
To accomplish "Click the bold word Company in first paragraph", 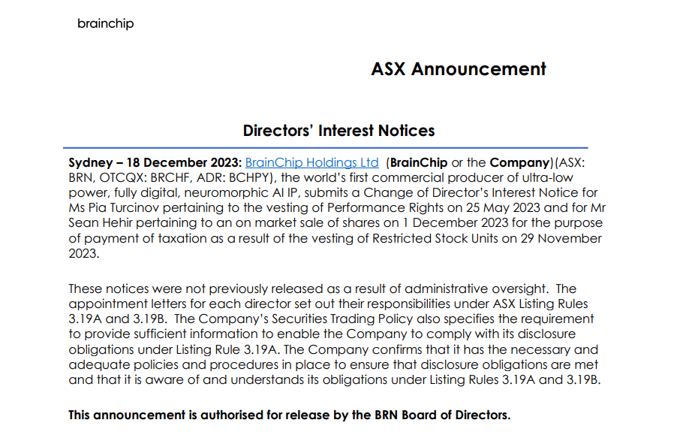I will pyautogui.click(x=519, y=162).
